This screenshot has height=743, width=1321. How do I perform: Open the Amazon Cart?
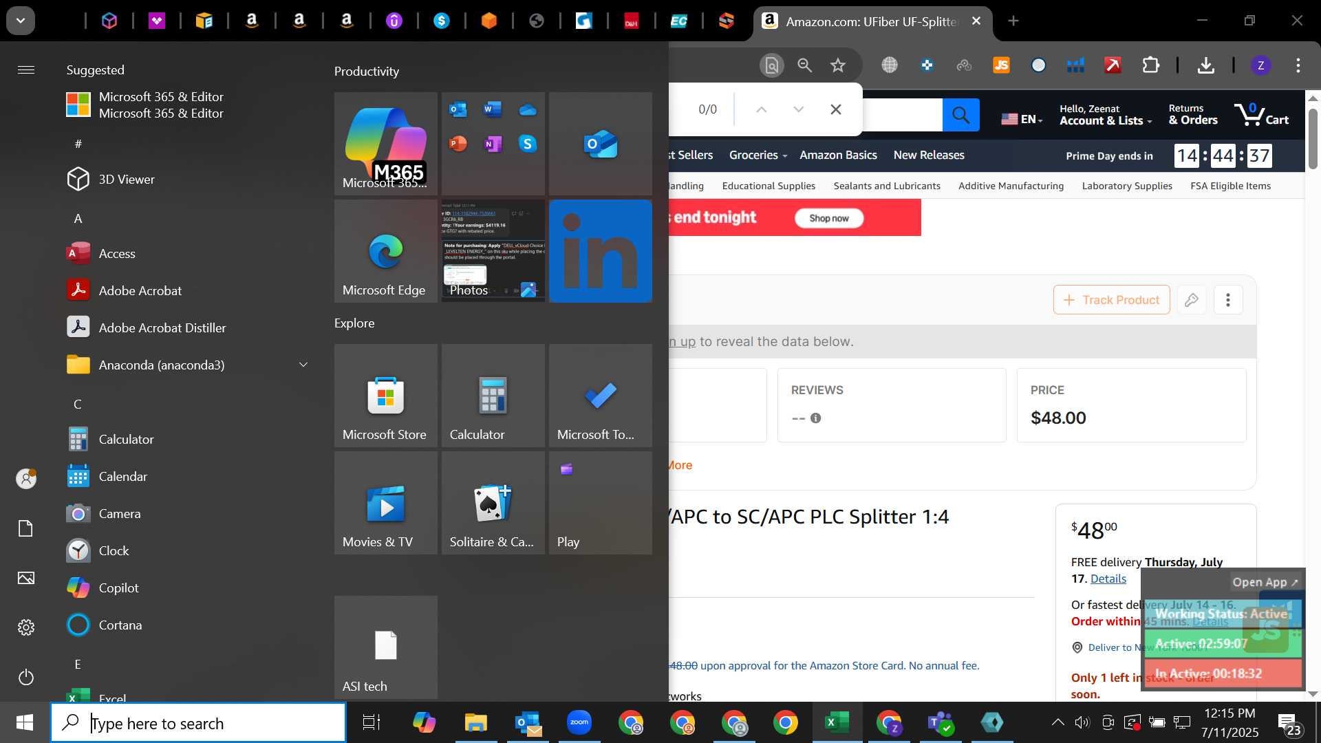pos(1261,115)
